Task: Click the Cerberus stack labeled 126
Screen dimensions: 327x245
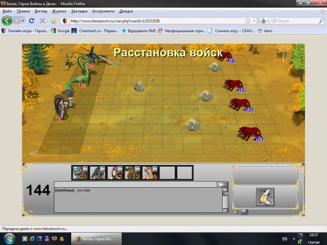Action: 250,133
